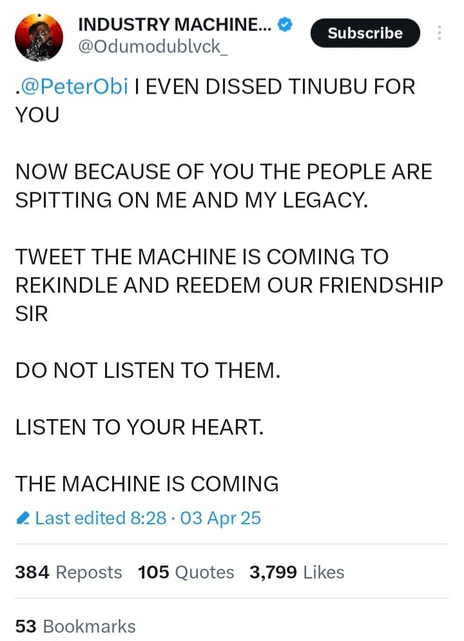The image size is (464, 641).
Task: View the 384 Reposts list
Action: 68,572
